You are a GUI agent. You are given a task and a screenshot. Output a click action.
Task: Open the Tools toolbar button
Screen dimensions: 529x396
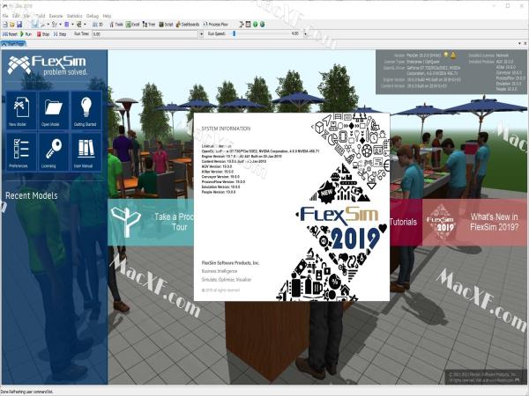coord(116,25)
